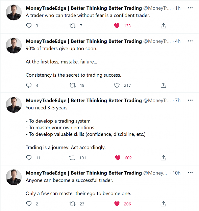
Task: Reply to the 'You need 3-5 years' tweet
Action: pyautogui.click(x=29, y=158)
